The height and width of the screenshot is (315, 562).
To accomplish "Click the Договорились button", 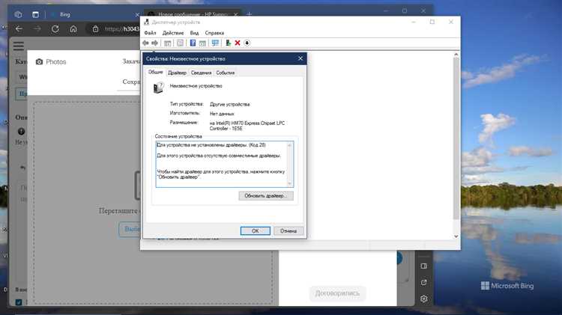I will point(337,293).
